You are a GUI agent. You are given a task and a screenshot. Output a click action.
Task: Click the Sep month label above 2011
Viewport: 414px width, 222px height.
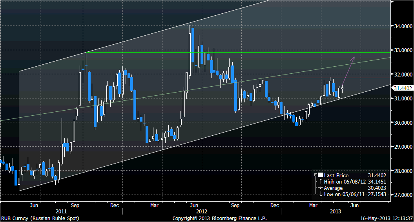point(75,205)
